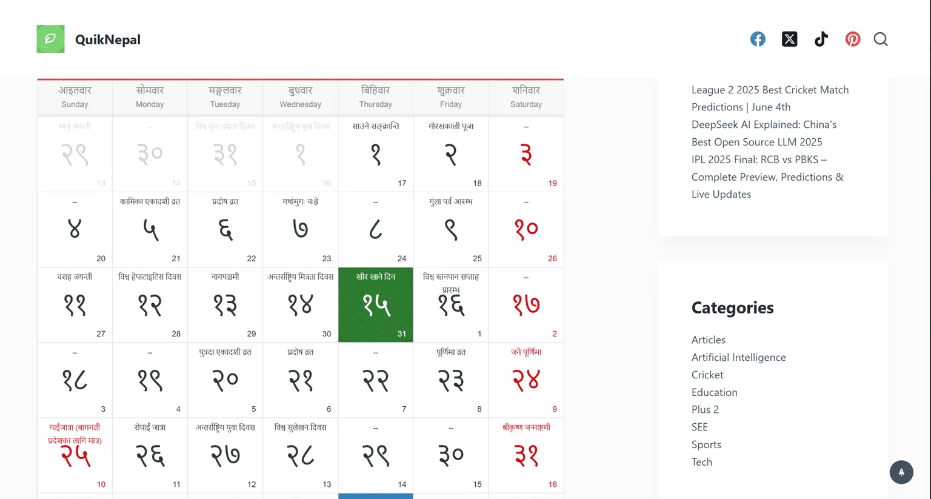Viewport: 931px width, 499px height.
Task: Click the Plus 2 category link
Action: pos(705,409)
